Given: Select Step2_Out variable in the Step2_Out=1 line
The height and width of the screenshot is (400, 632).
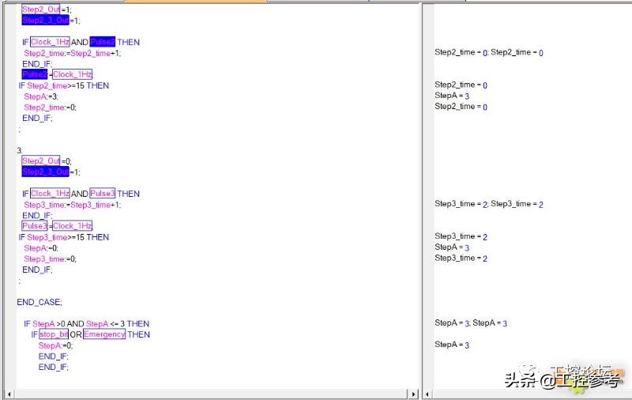Looking at the screenshot, I should (41, 9).
